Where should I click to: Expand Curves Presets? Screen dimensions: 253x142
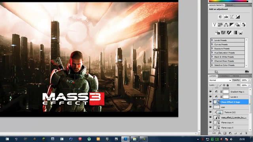[x=212, y=44]
